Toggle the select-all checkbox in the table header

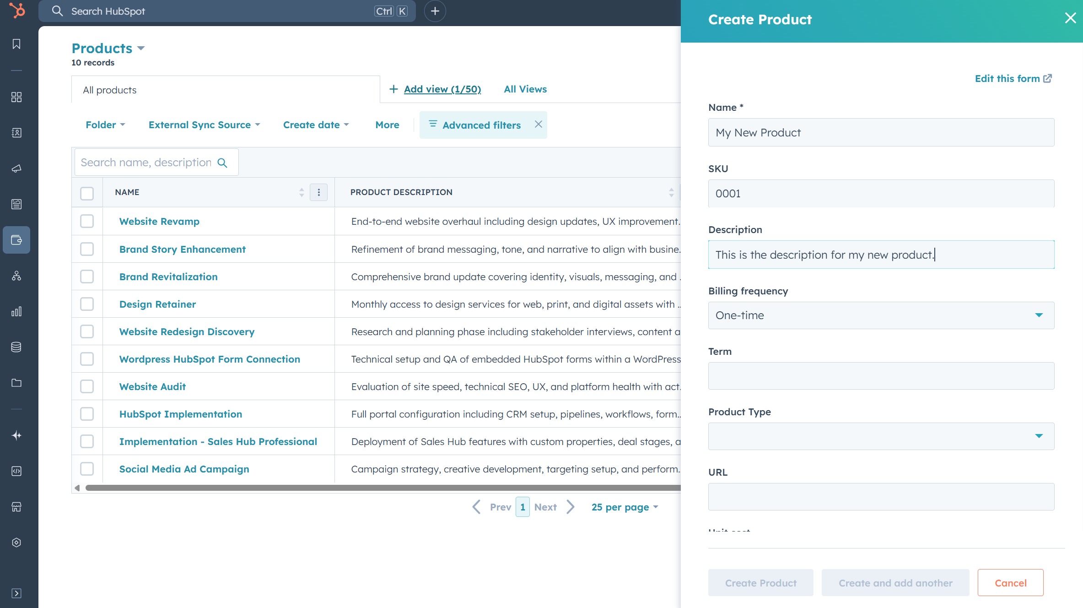pyautogui.click(x=87, y=193)
